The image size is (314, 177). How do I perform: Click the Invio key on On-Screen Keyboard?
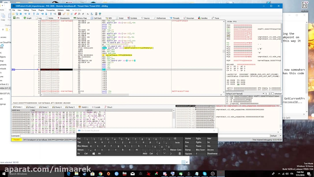[x=178, y=142]
